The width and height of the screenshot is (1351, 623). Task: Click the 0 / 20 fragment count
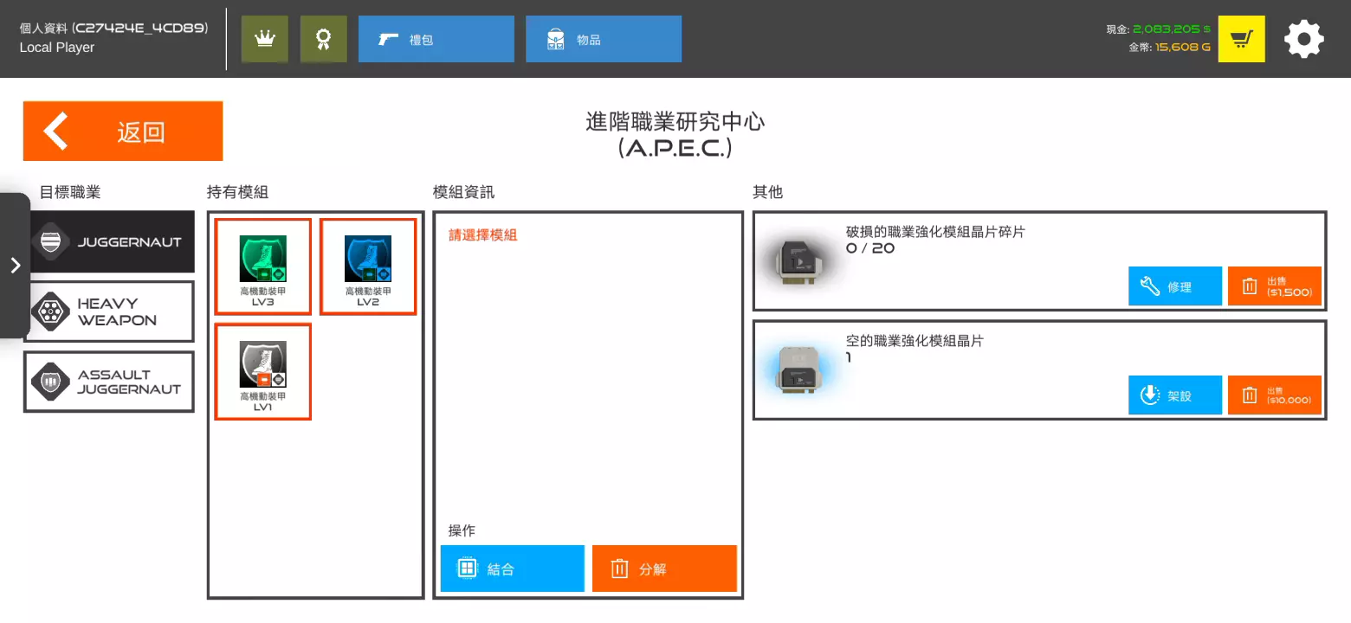pyautogui.click(x=870, y=248)
